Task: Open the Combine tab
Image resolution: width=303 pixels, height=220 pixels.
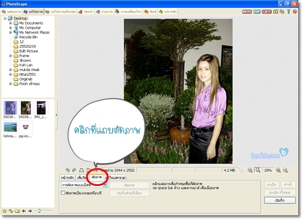Action: tap(104, 12)
